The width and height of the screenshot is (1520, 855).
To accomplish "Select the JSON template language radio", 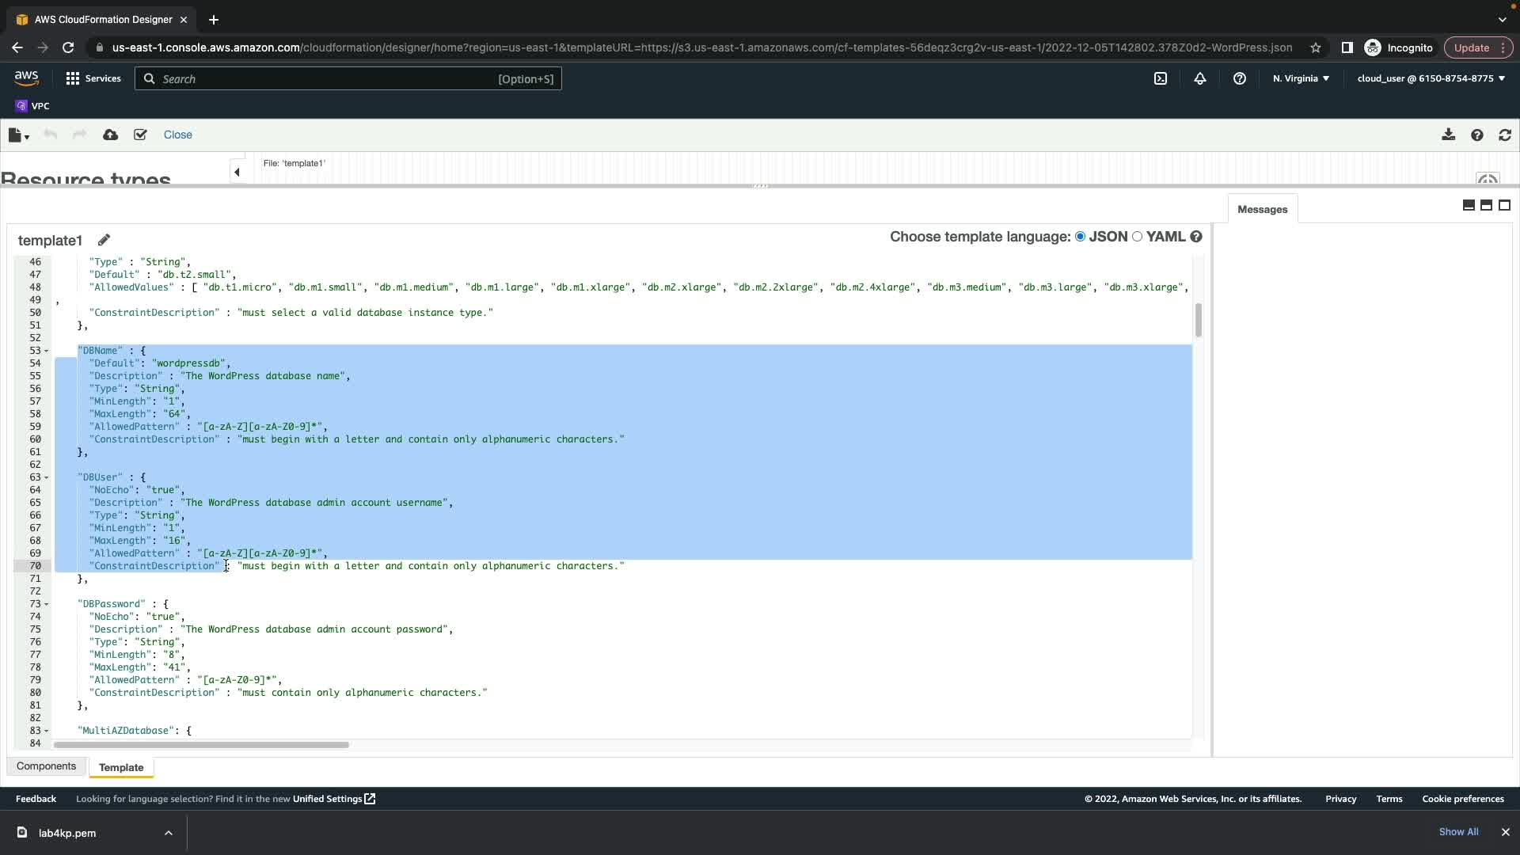I will 1081,237.
